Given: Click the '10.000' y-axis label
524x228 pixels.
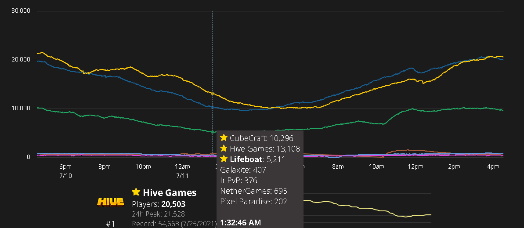Looking at the screenshot, I should (x=21, y=108).
